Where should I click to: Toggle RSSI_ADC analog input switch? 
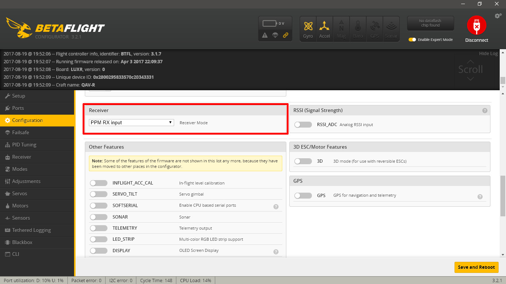303,125
